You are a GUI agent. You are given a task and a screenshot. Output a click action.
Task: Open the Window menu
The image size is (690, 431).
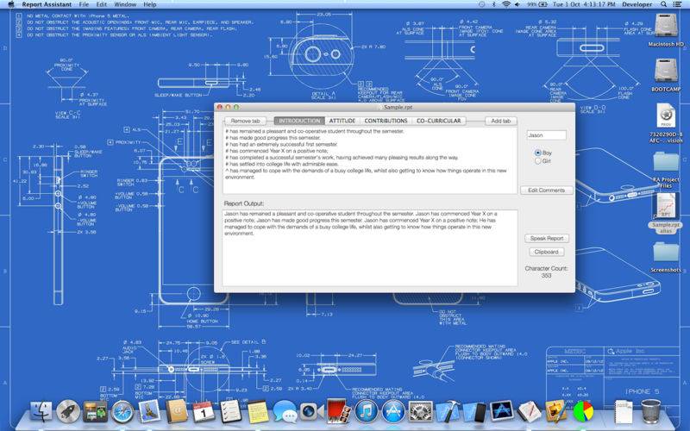[125, 4]
